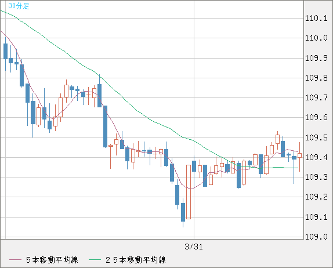Click the long blue candle falling to 109.45

click(x=105, y=126)
